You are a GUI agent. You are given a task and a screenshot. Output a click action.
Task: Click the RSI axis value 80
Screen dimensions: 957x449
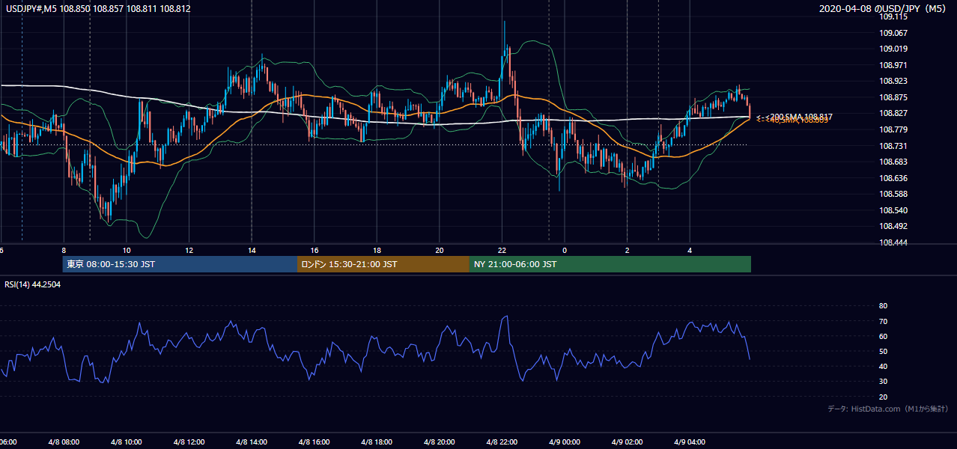pyautogui.click(x=883, y=306)
